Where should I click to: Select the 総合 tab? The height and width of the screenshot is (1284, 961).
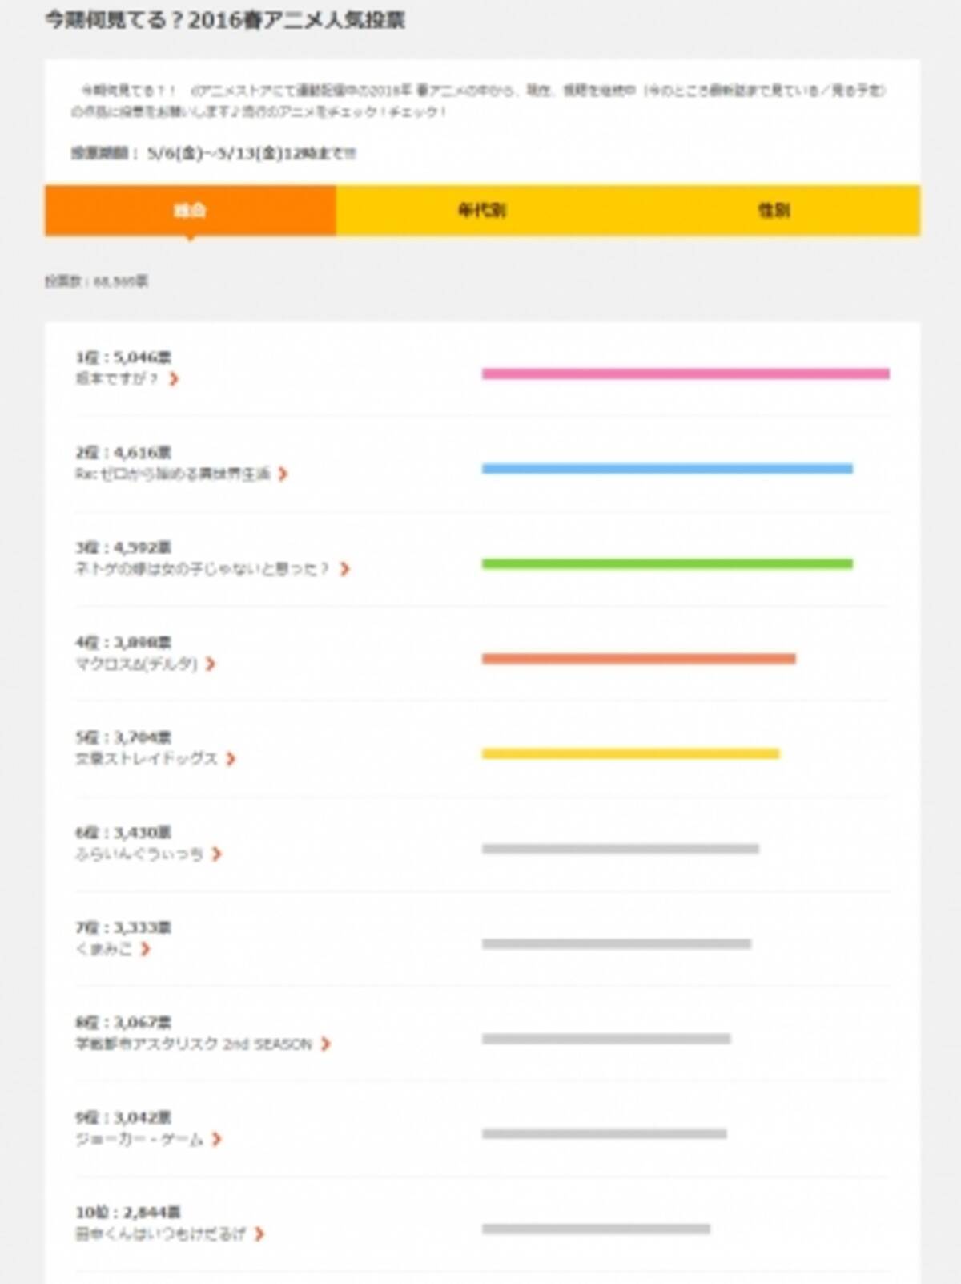(x=191, y=210)
